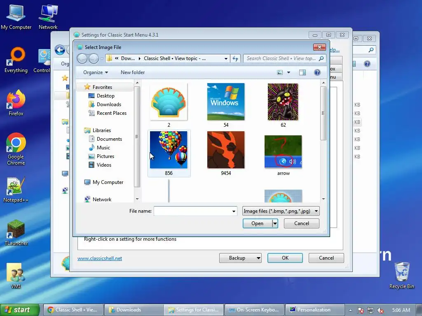This screenshot has width=422, height=316.
Task: Click the refresh button beside address bar
Action: click(x=235, y=58)
